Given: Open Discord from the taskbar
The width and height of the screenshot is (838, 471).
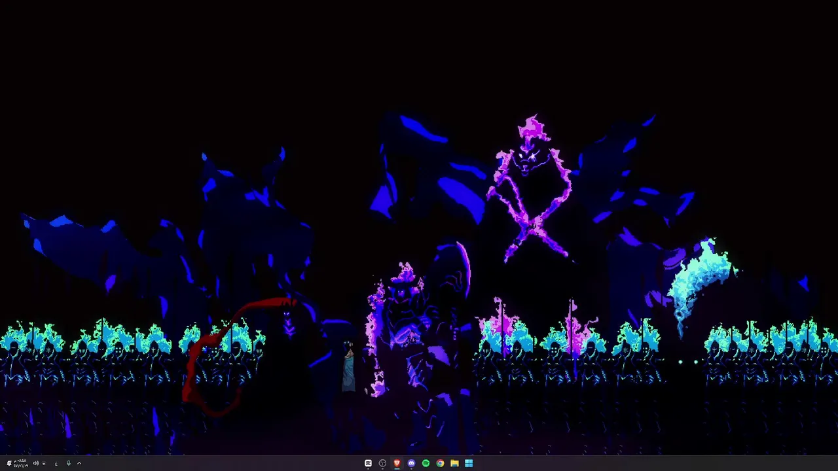Looking at the screenshot, I should point(411,463).
